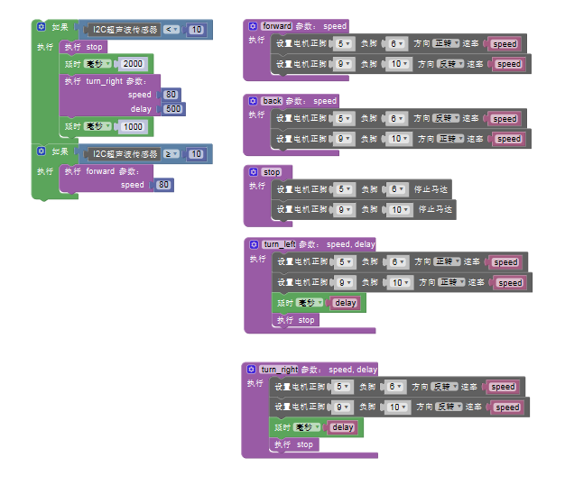The height and width of the screenshot is (485, 565).
Task: Click gear icon on first 如果 block
Action: click(41, 27)
